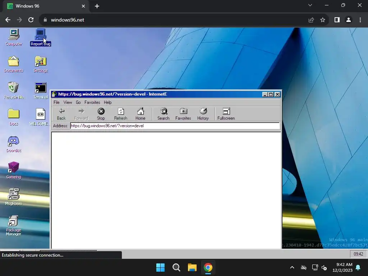Switch InternetE to Fullscreen

(226, 114)
